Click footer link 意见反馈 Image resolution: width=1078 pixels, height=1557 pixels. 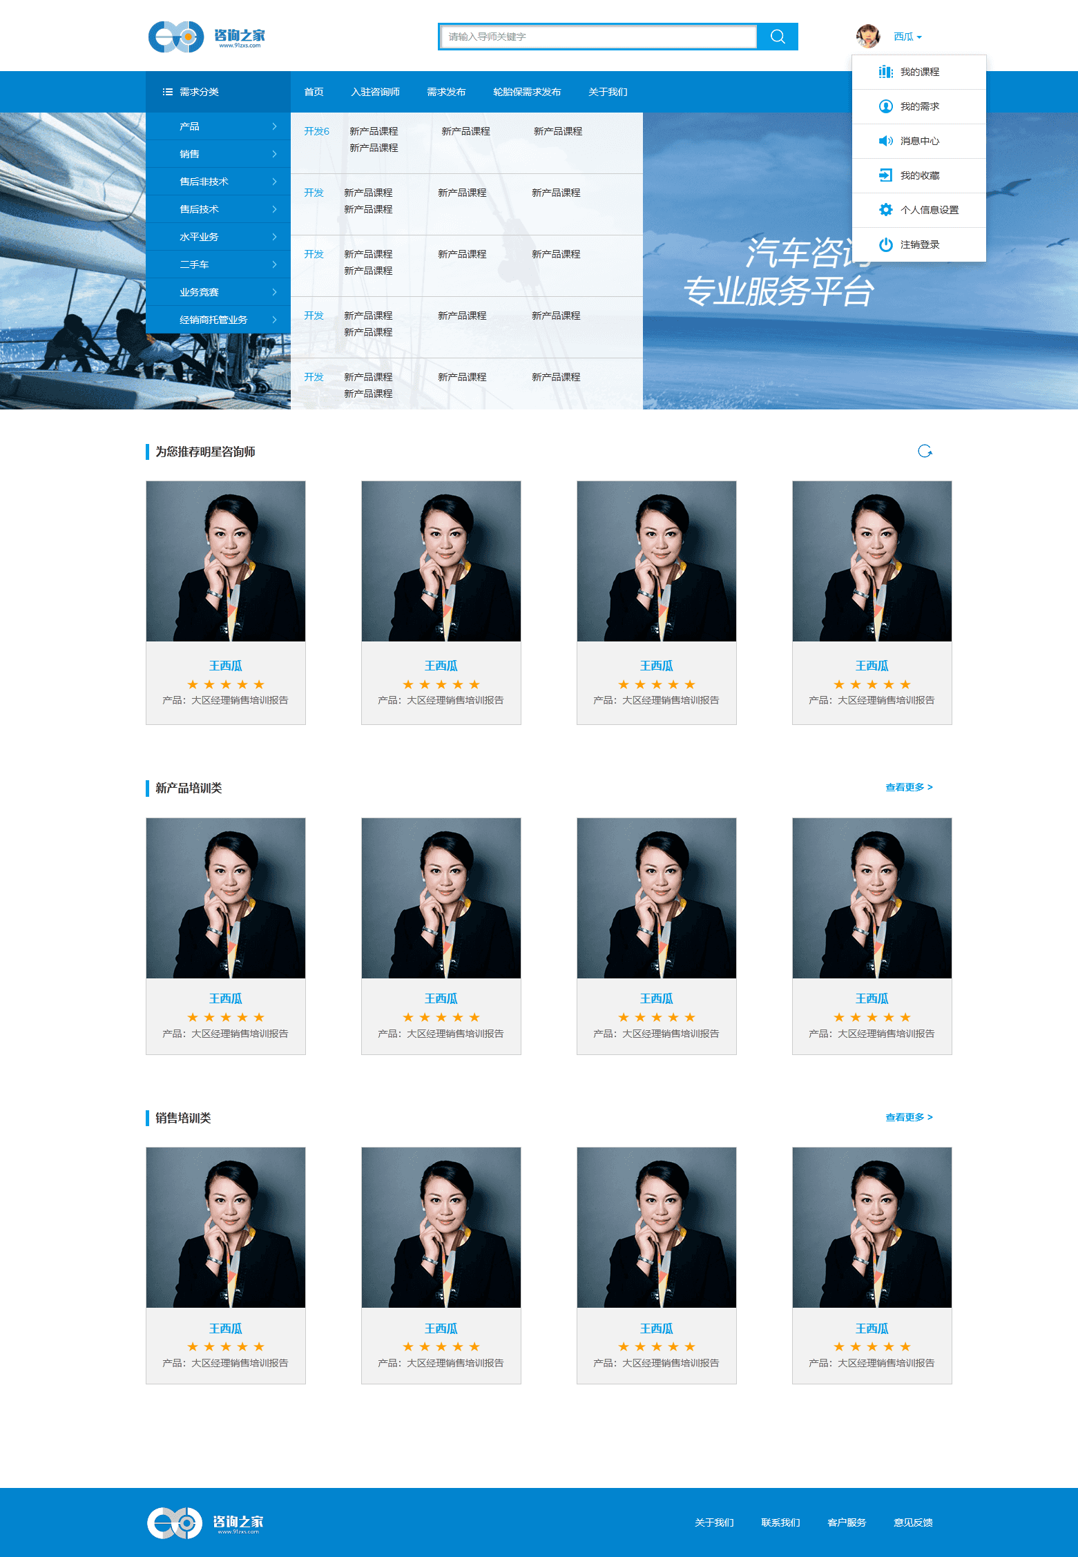tap(913, 1522)
